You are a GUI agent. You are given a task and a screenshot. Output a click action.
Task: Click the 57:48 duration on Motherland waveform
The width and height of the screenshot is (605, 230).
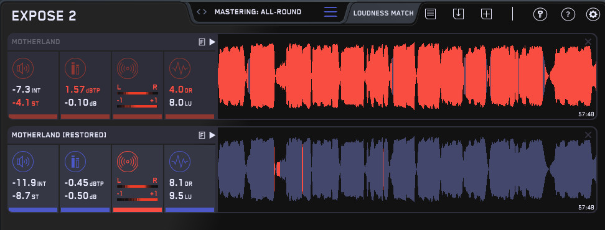[586, 114]
